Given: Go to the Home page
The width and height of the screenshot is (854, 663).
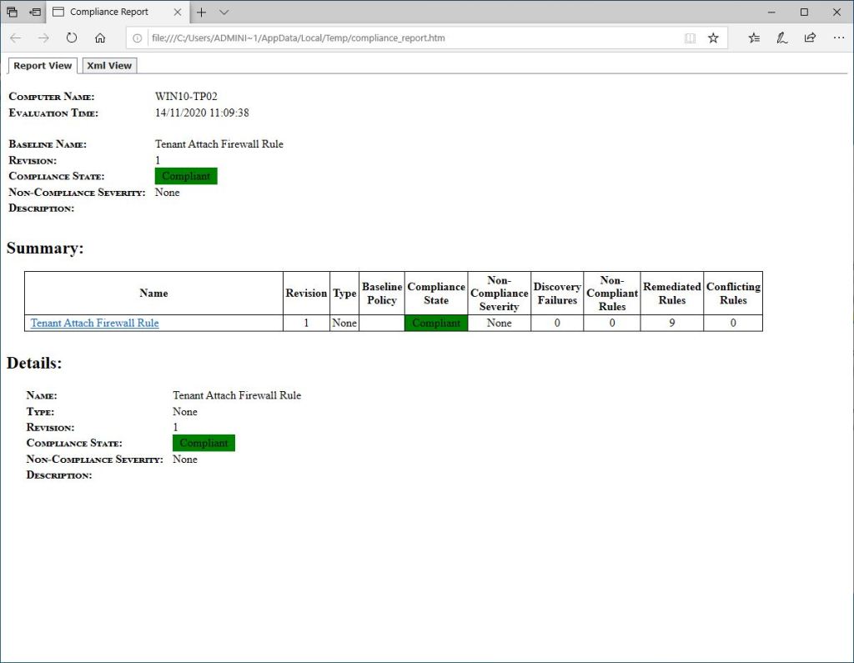Looking at the screenshot, I should [x=100, y=38].
